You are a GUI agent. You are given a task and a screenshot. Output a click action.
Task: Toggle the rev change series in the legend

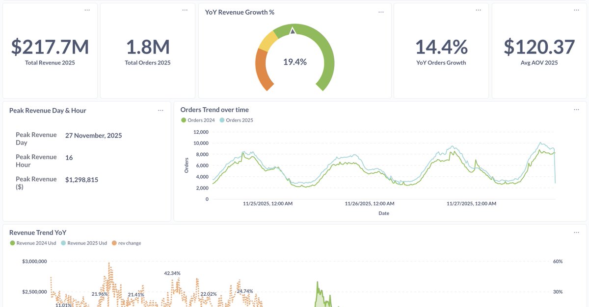coord(129,243)
